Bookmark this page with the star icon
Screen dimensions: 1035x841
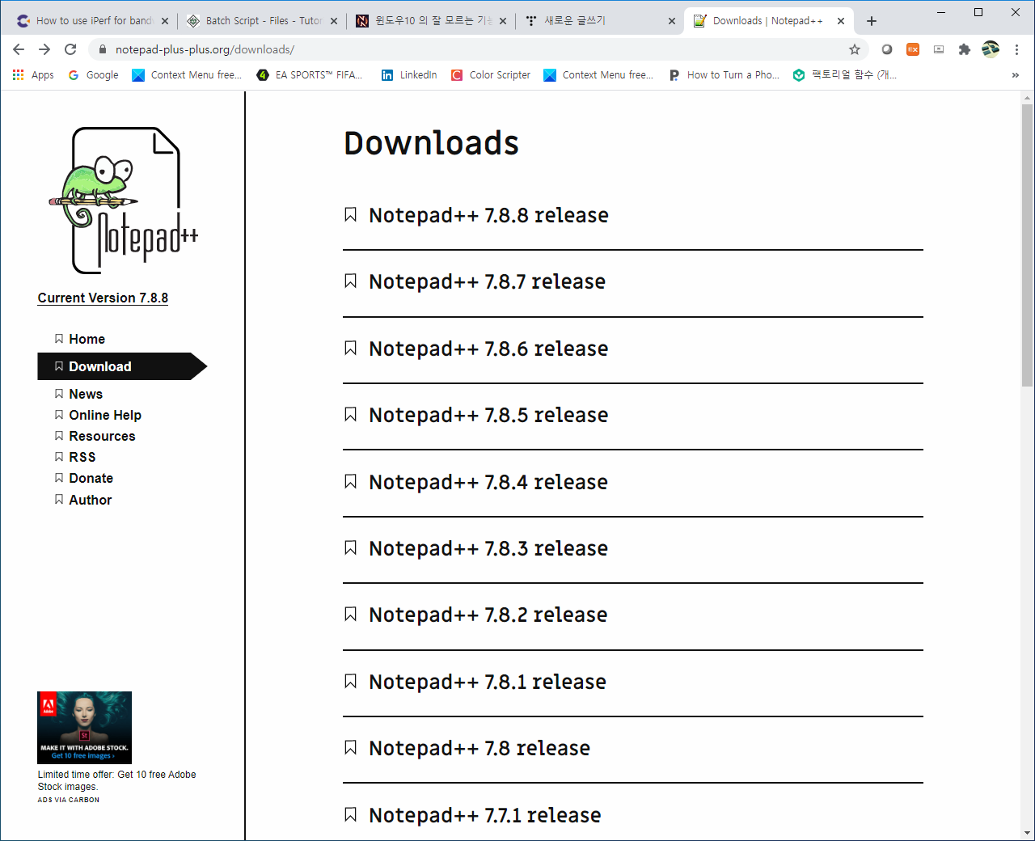click(855, 49)
